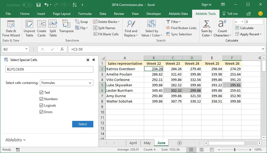Click the smiley feedback icon
The height and width of the screenshot is (153, 267).
[x=260, y=13]
